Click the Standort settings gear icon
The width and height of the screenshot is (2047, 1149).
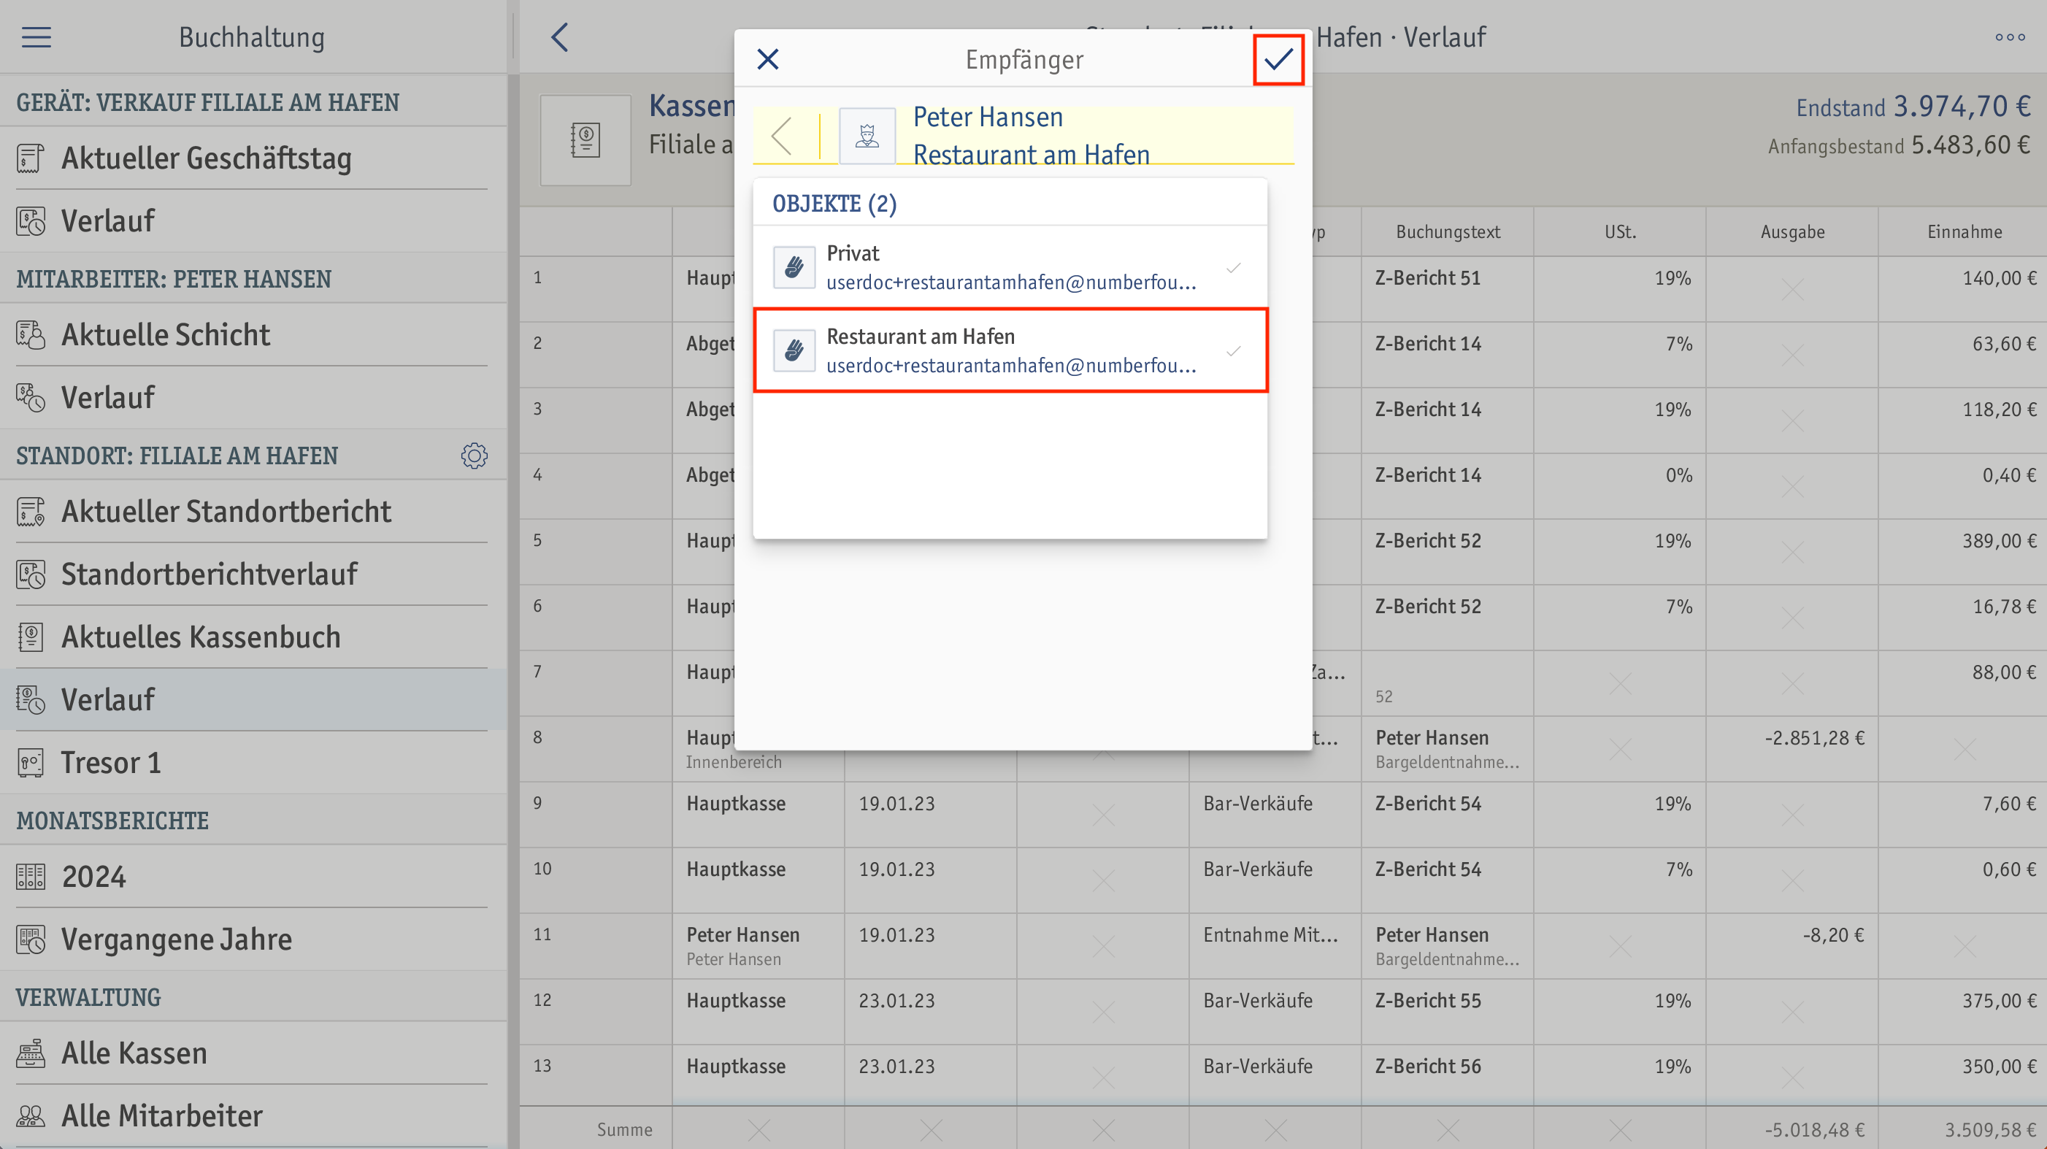coord(475,456)
